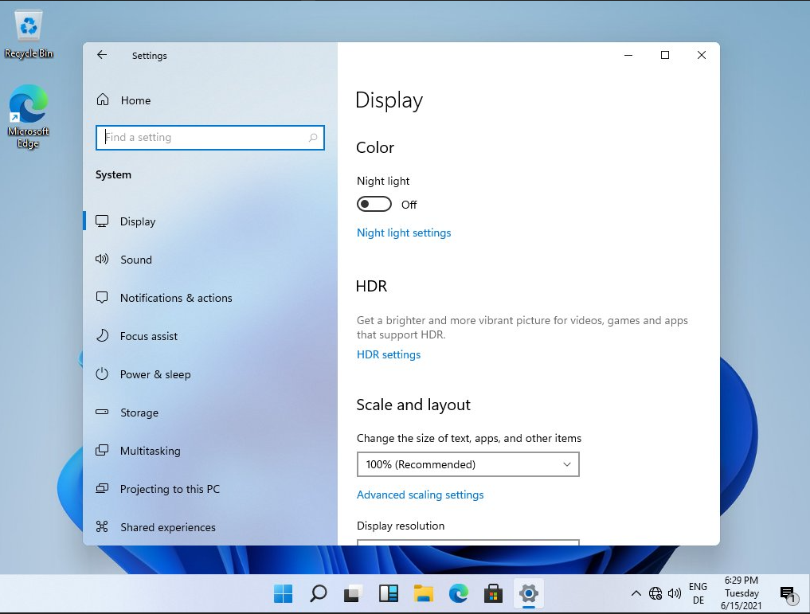
Task: Expand the 100% (Recommended) scale dropdown
Action: coord(468,464)
